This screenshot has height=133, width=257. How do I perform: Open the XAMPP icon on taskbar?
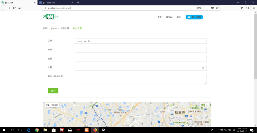[x=87, y=130]
